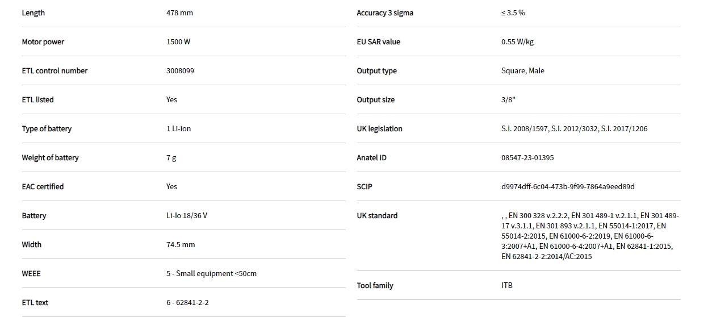Select the ETL text value 6 - 62841-2-2
This screenshot has height=317, width=708.
(187, 303)
